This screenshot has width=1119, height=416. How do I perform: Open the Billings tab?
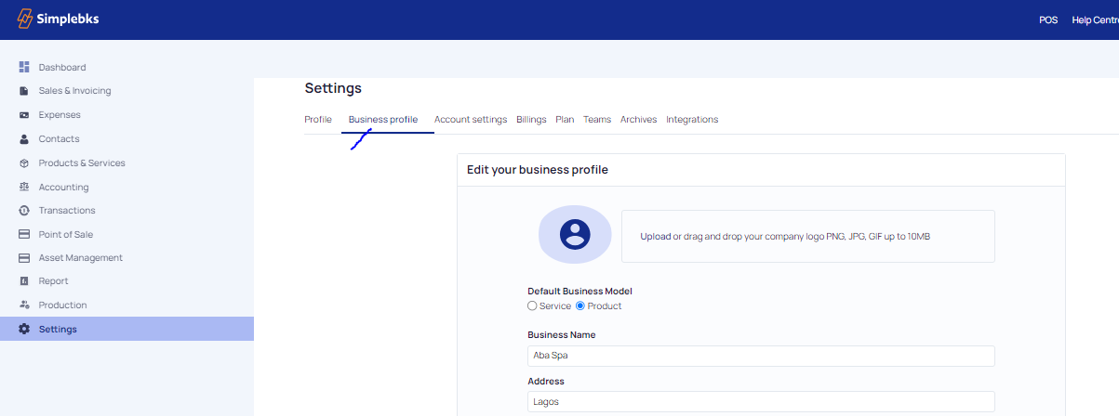pyautogui.click(x=531, y=120)
